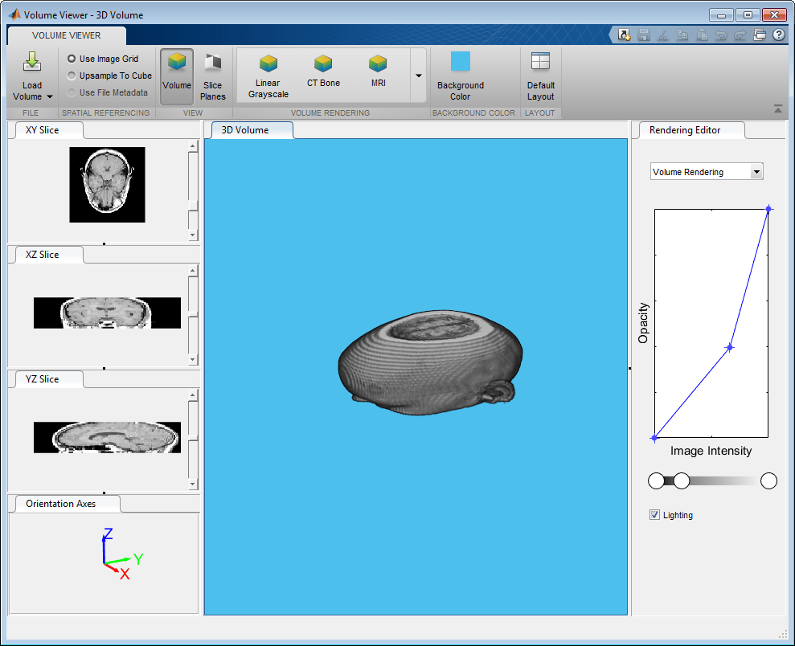
Task: Restore the Default Layout
Action: (540, 74)
